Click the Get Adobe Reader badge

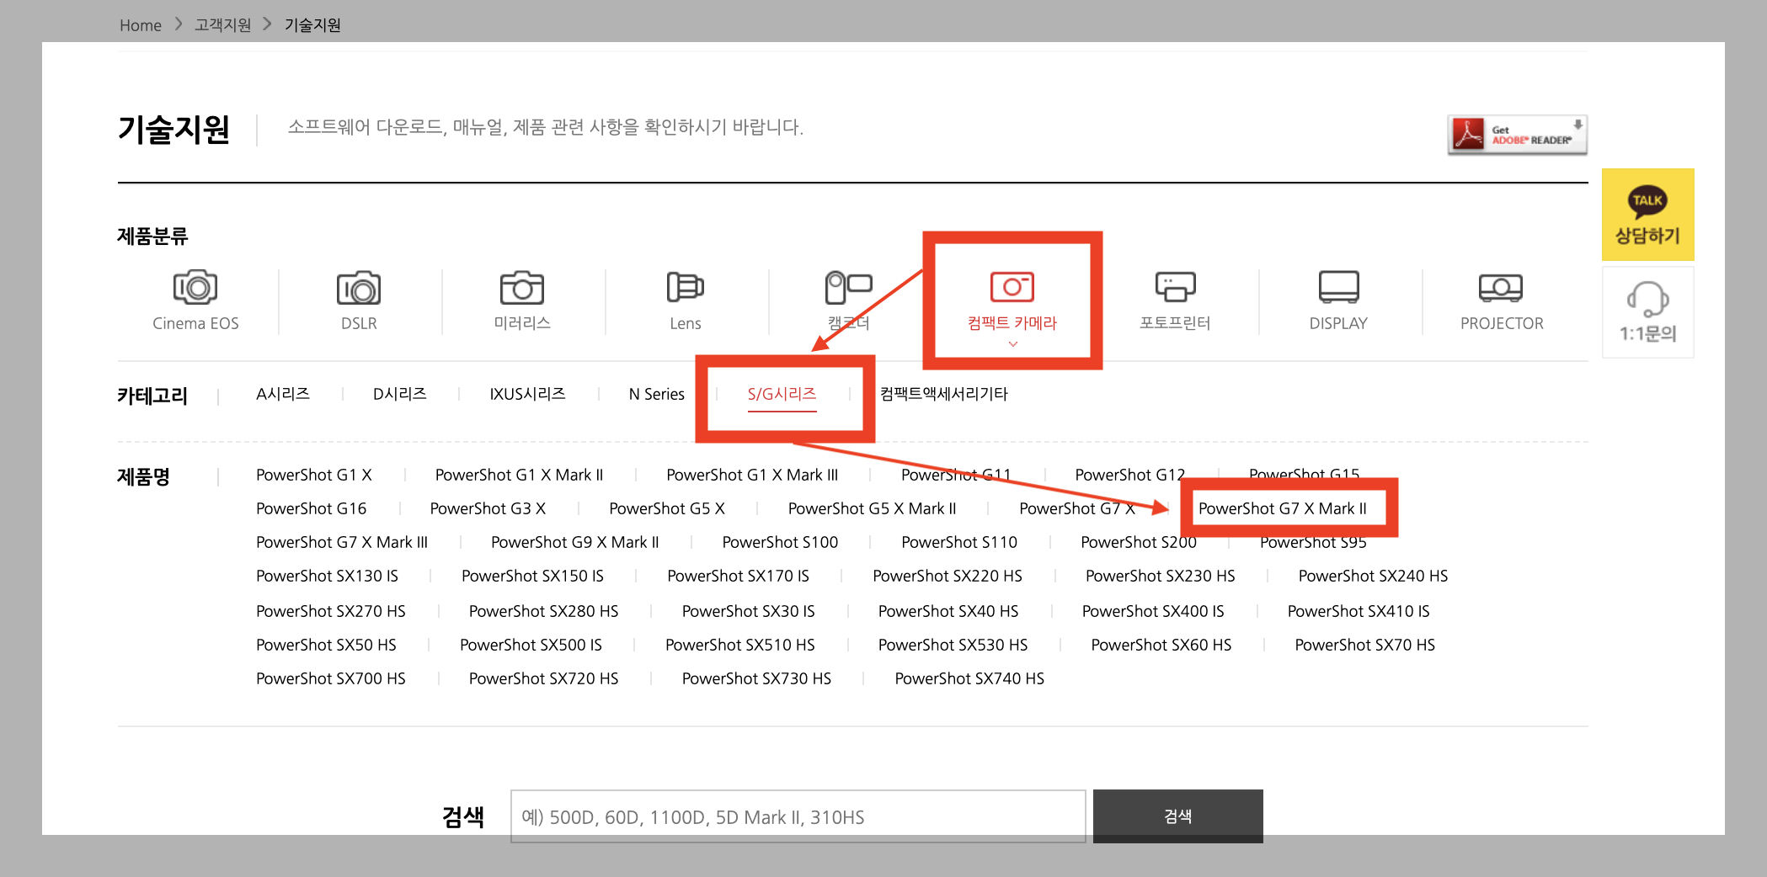(x=1518, y=135)
